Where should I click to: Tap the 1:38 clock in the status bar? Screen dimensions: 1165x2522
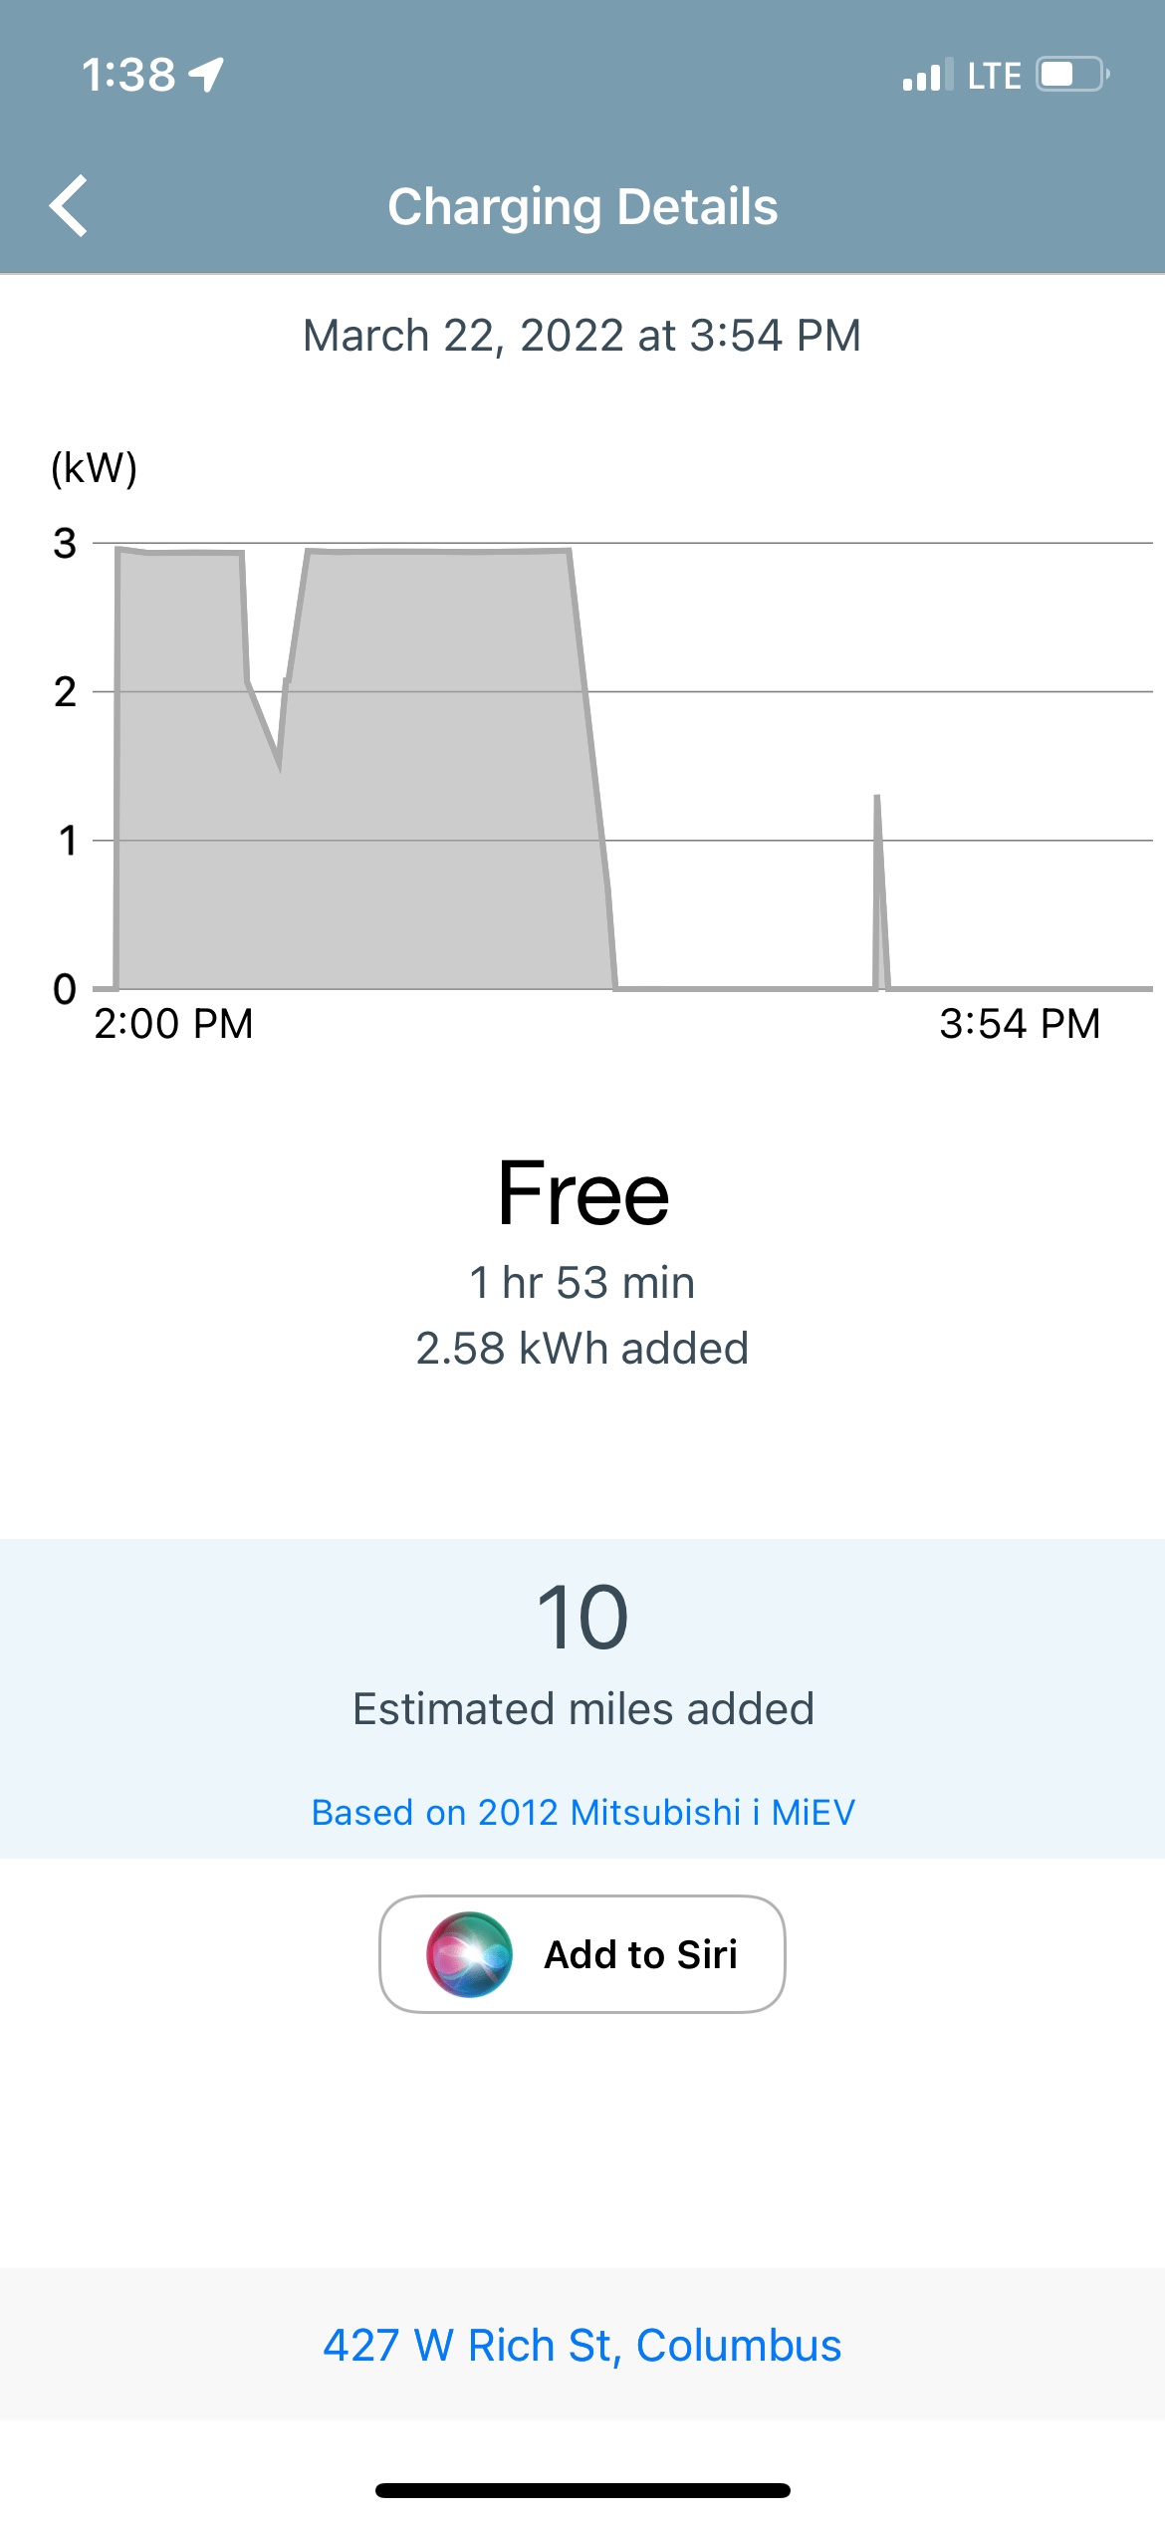128,75
